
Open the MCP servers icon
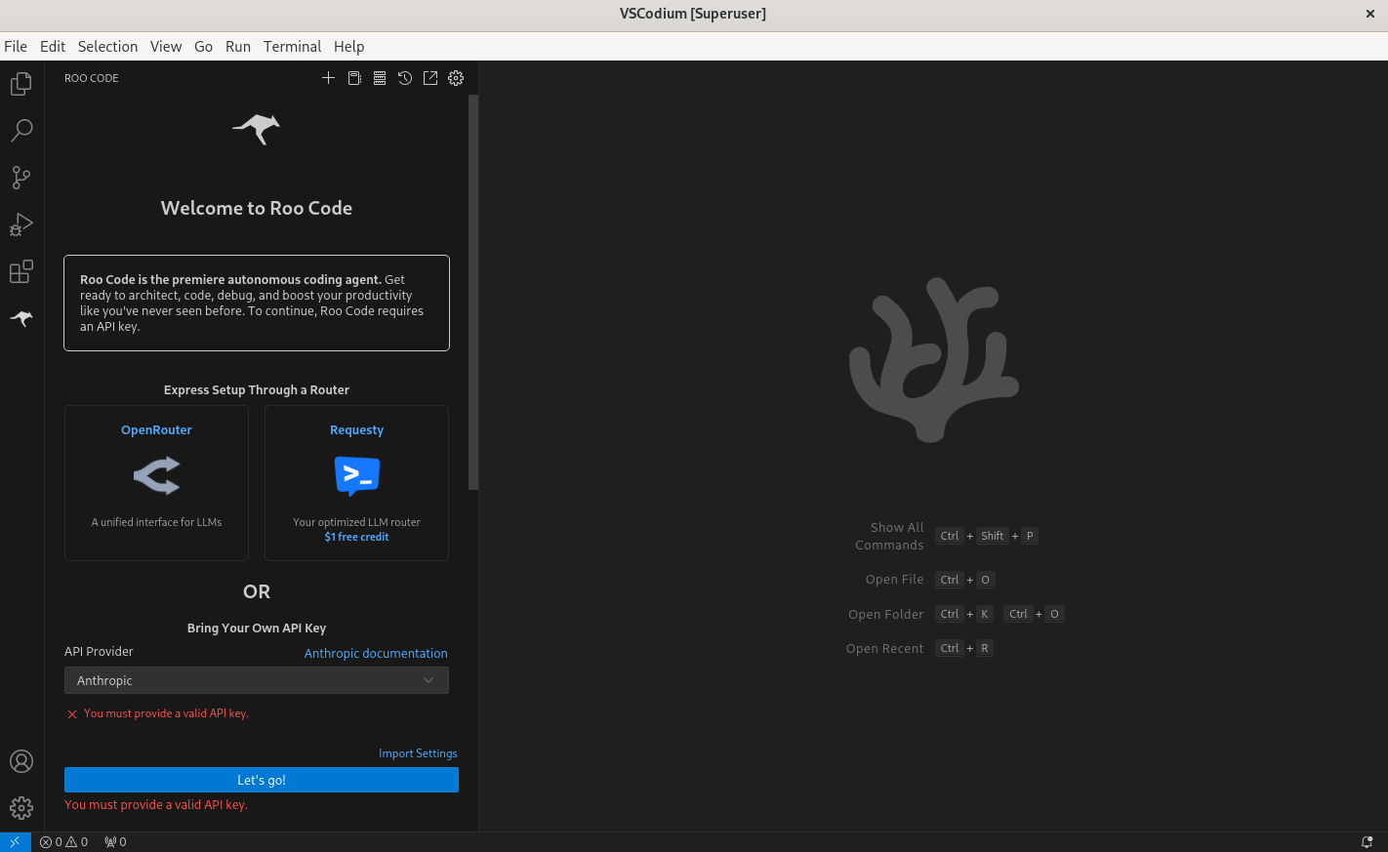pos(380,78)
